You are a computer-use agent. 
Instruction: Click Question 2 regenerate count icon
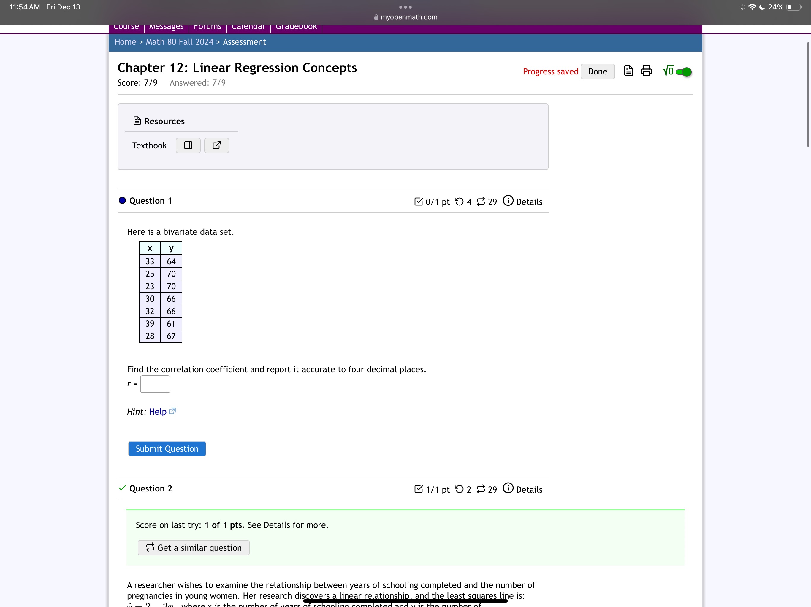481,489
